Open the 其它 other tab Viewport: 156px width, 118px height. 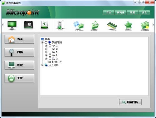point(144,13)
